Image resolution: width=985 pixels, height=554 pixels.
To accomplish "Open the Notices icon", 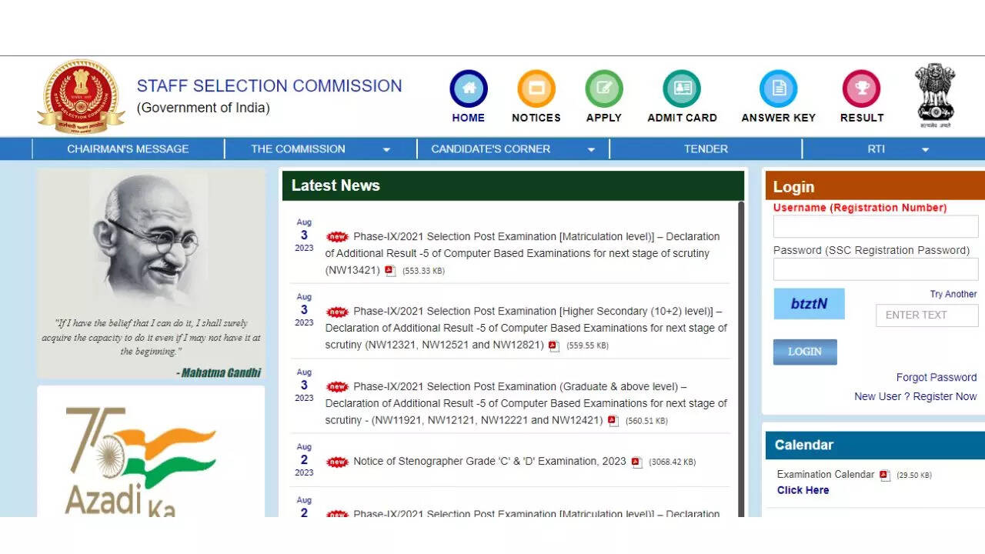I will pos(536,88).
